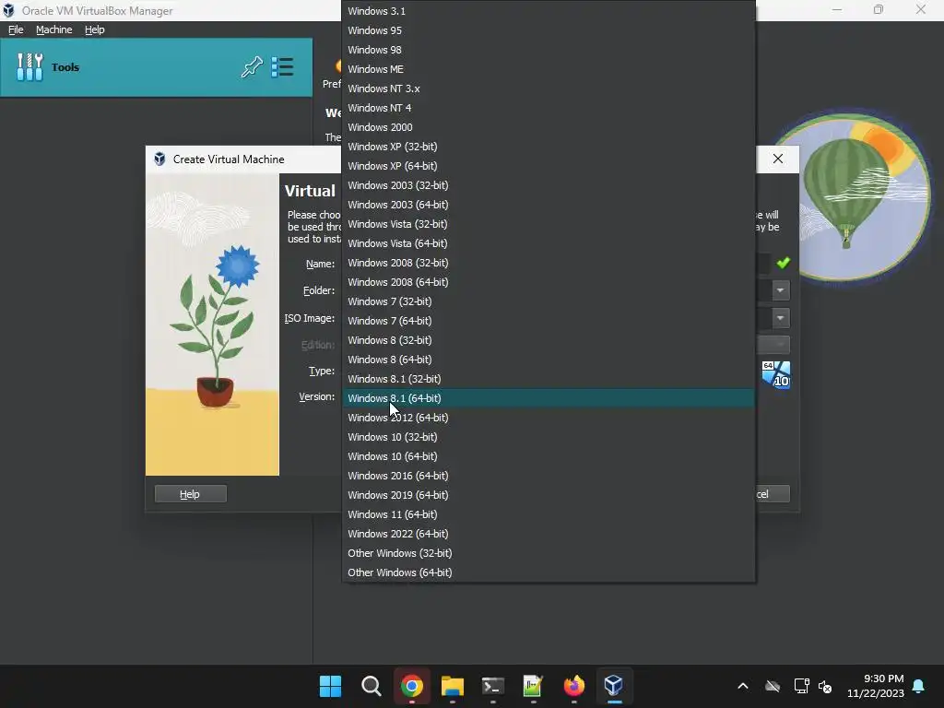Select Windows 10 (64-bit)
Screen dimensions: 944x708
click(x=549, y=456)
